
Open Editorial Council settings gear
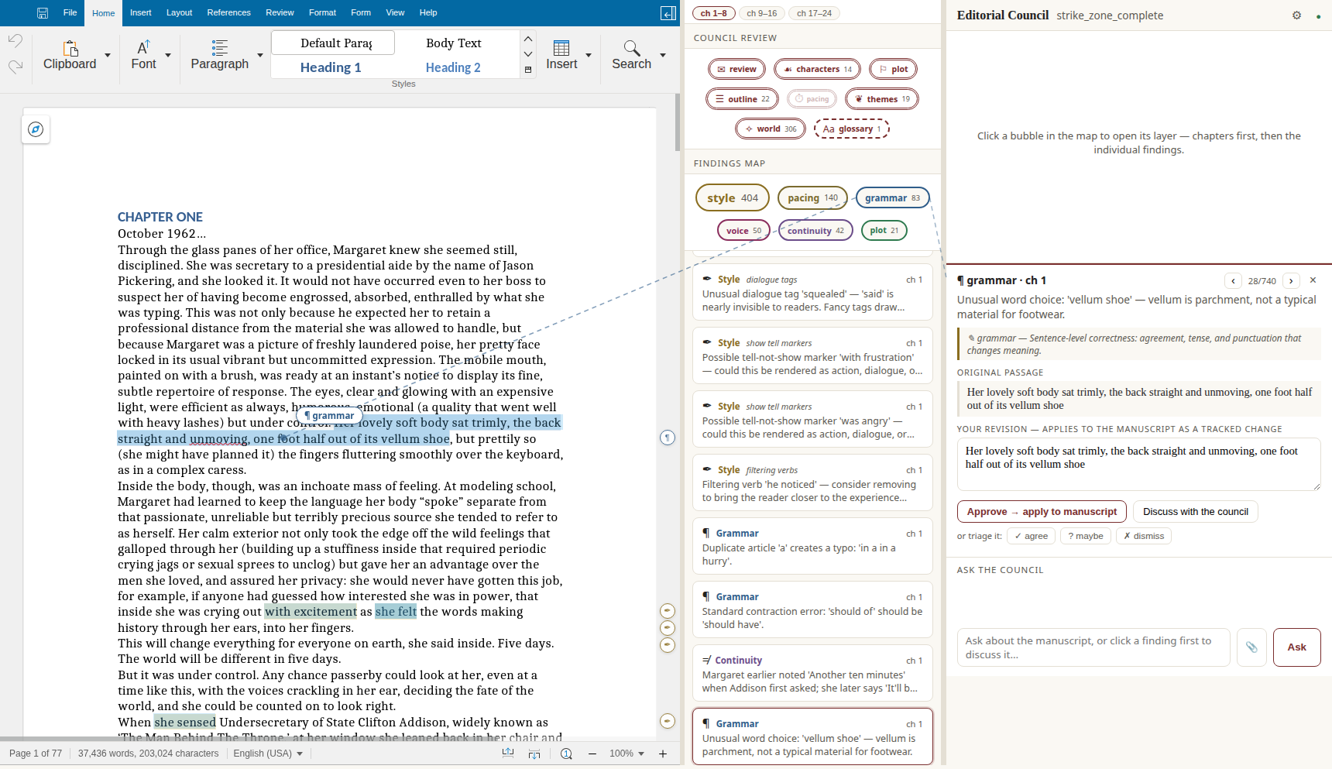point(1296,15)
